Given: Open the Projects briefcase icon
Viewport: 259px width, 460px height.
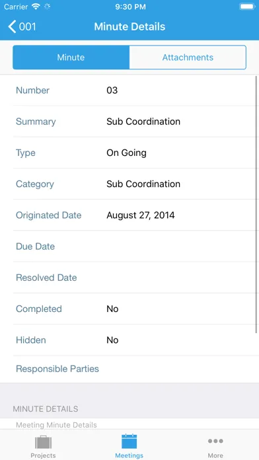Looking at the screenshot, I should (43, 442).
